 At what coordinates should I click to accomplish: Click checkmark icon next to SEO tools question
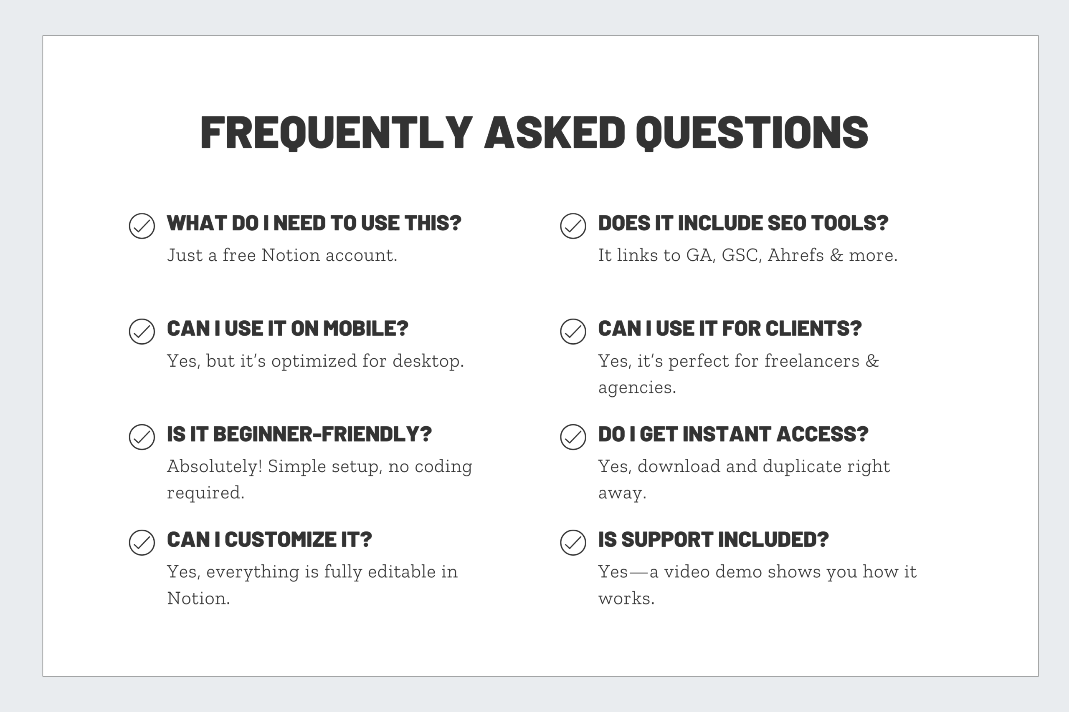click(x=572, y=226)
